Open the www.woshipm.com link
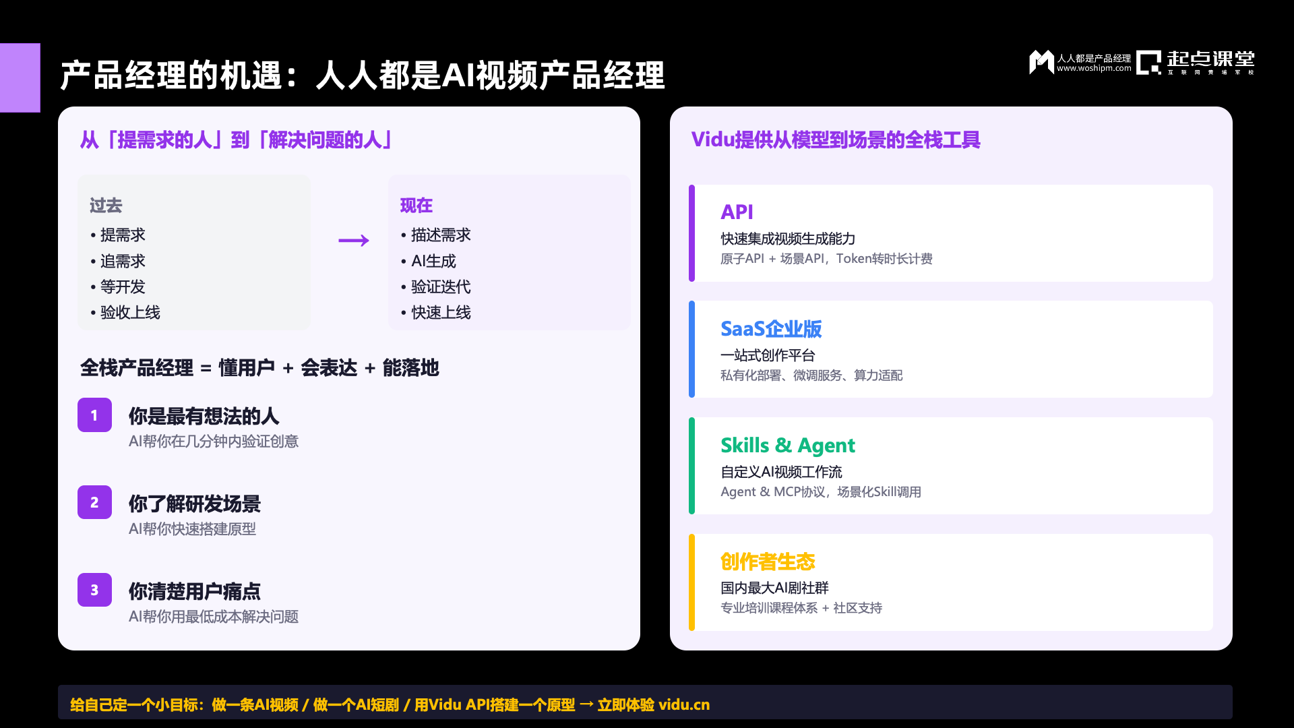 tap(1094, 68)
